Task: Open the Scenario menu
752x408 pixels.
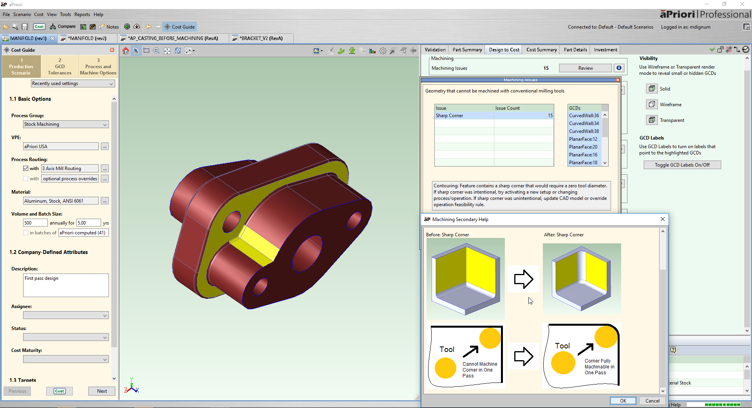Action: coord(22,15)
